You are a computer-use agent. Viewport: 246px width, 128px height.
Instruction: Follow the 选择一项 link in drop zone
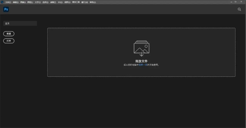[144, 65]
